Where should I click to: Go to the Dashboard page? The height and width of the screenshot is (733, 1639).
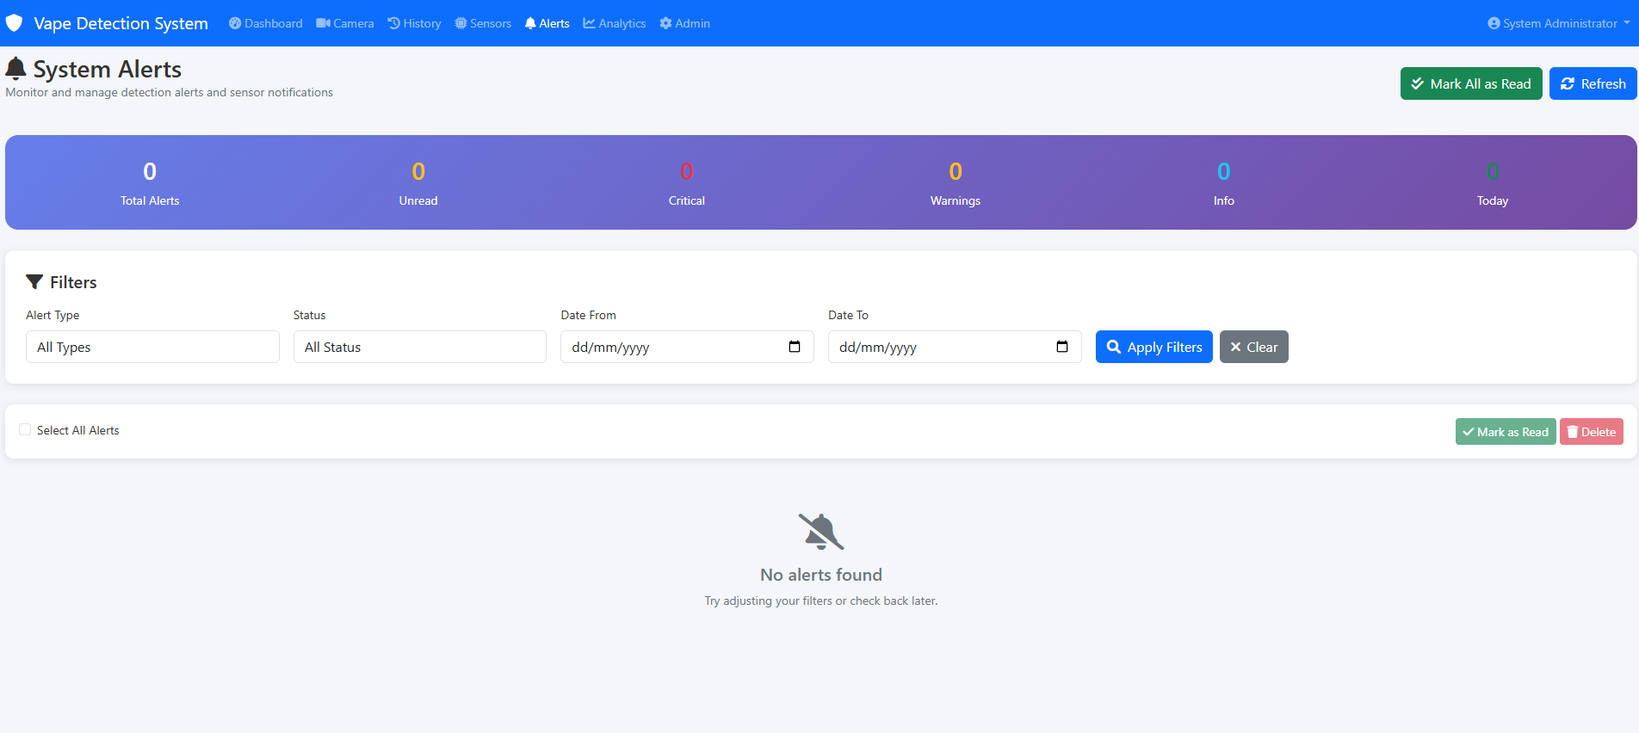pos(266,23)
